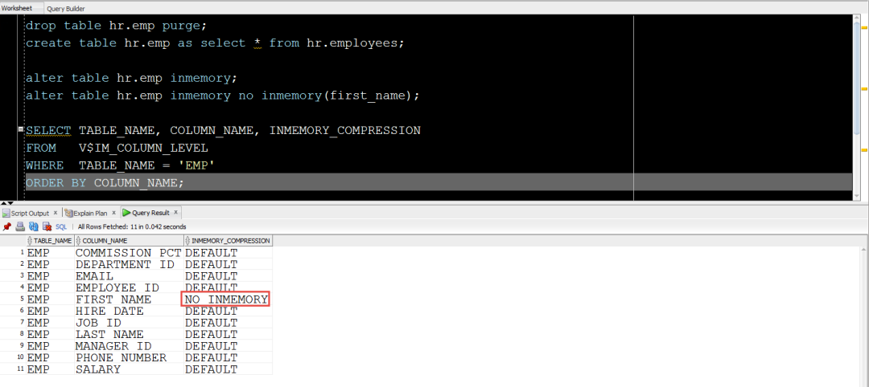
Task: Select the COMMISSION PCT cell
Action: tap(129, 253)
